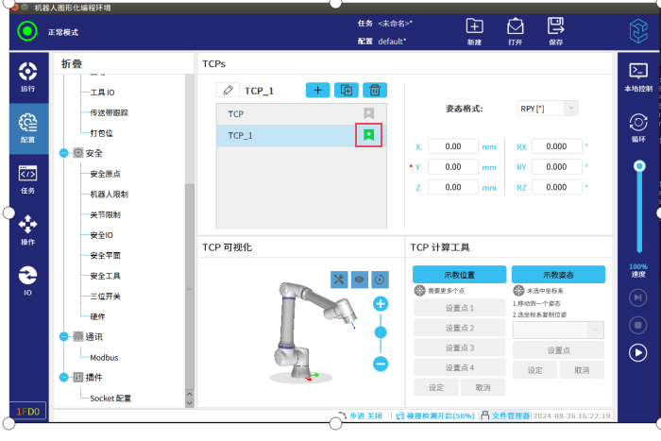
Task: Switch to the 运行 sidebar tab
Action: point(27,76)
